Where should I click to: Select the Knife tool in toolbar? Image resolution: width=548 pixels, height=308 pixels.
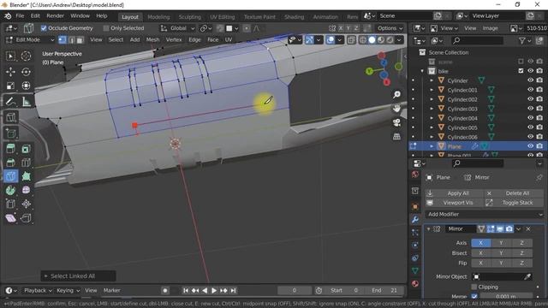pyautogui.click(x=11, y=176)
